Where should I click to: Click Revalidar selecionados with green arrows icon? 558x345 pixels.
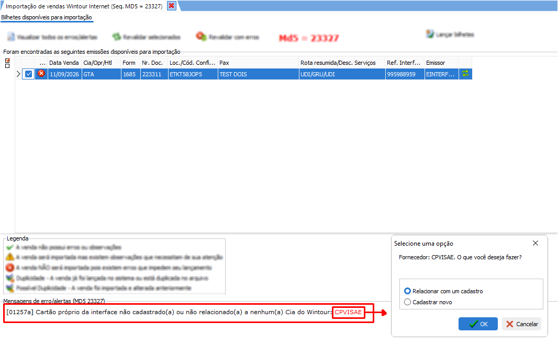click(146, 37)
